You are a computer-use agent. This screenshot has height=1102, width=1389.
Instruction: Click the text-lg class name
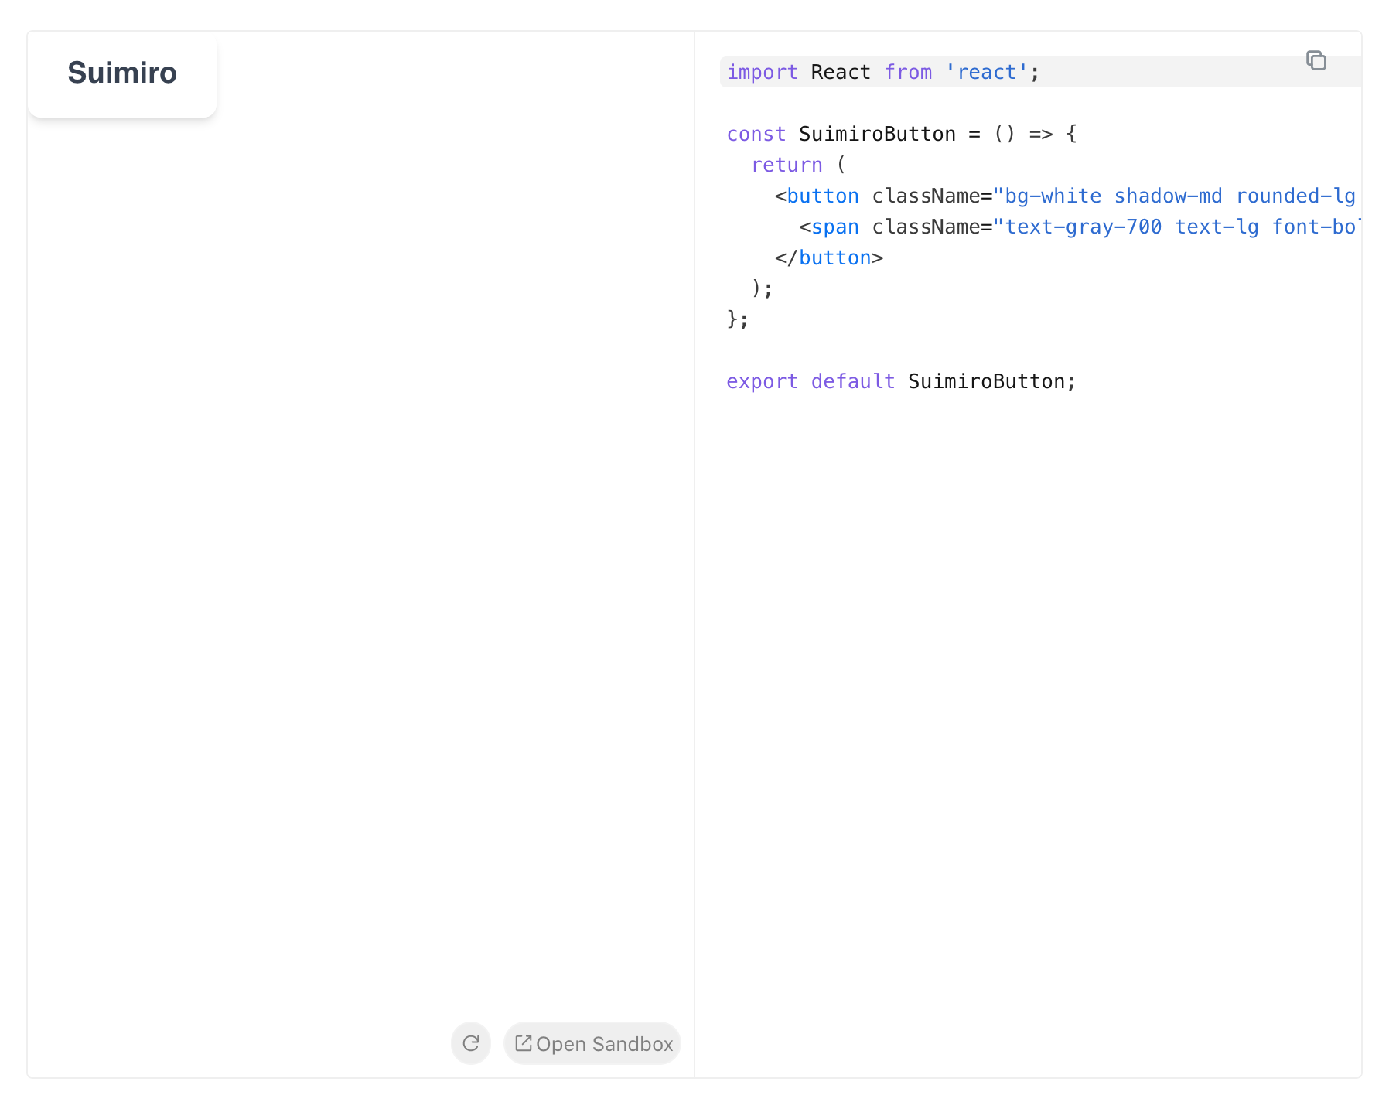(1217, 227)
